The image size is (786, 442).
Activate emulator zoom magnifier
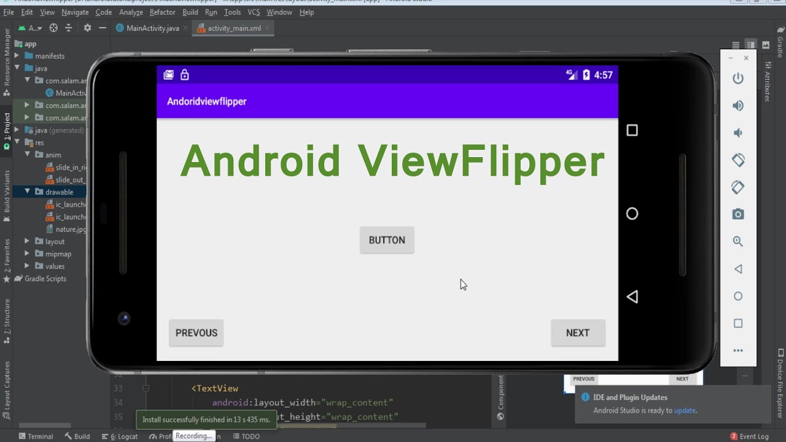tap(738, 241)
